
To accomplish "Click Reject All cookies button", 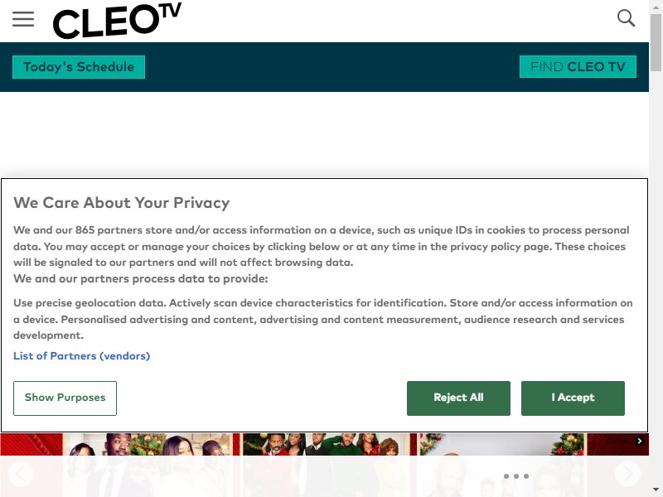I will click(x=458, y=398).
